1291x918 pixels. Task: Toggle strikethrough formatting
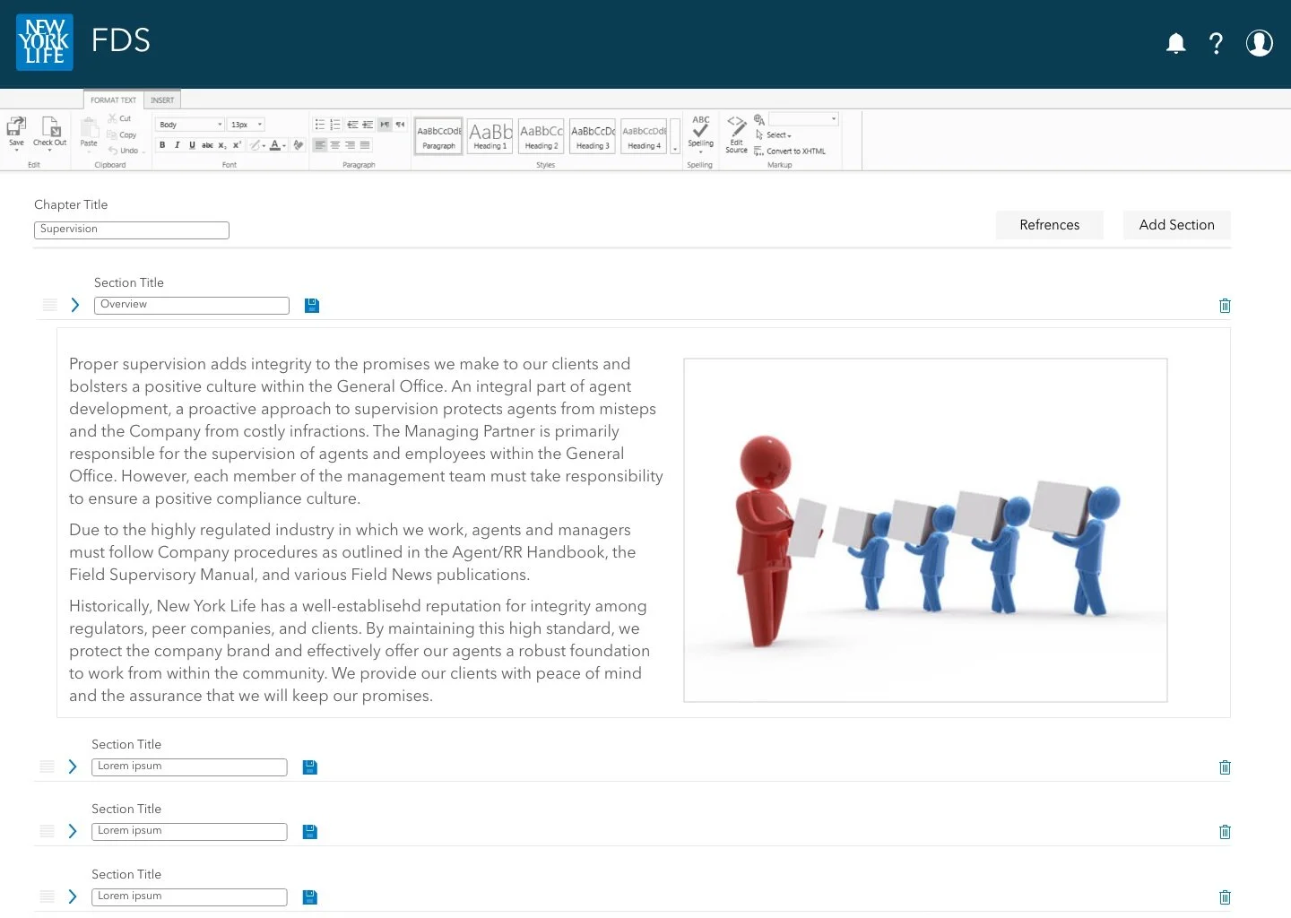207,144
